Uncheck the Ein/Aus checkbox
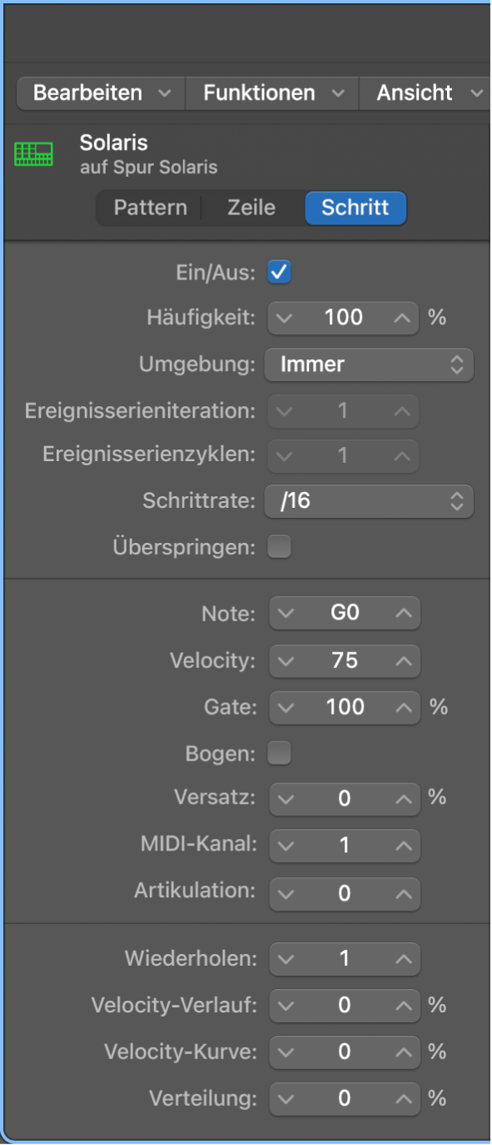 (x=279, y=272)
